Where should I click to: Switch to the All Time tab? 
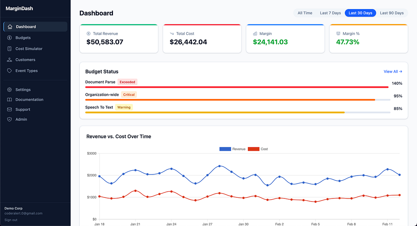coord(304,13)
